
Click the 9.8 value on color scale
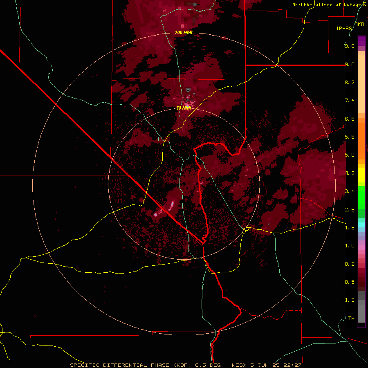point(350,46)
